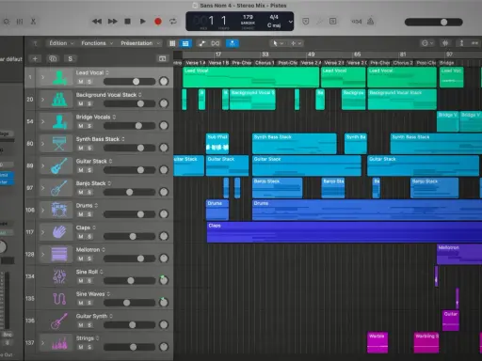Start playback with the Play button
This screenshot has width=482, height=361.
tap(142, 22)
